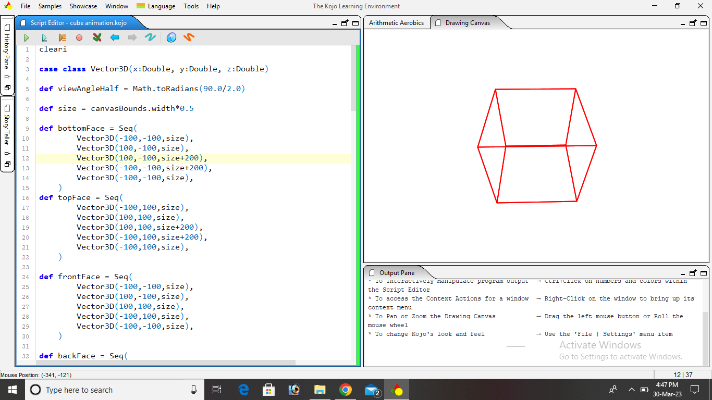Click highlighted line 'Vector3D(100,-100,size+200),'
Screen dimensions: 712x400
pos(142,158)
